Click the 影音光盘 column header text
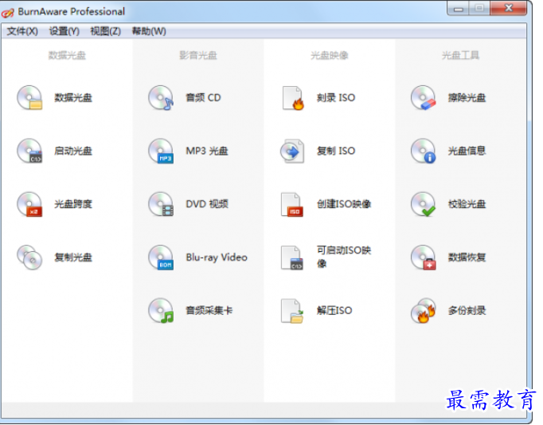Image resolution: width=543 pixels, height=425 pixels. pyautogui.click(x=198, y=55)
